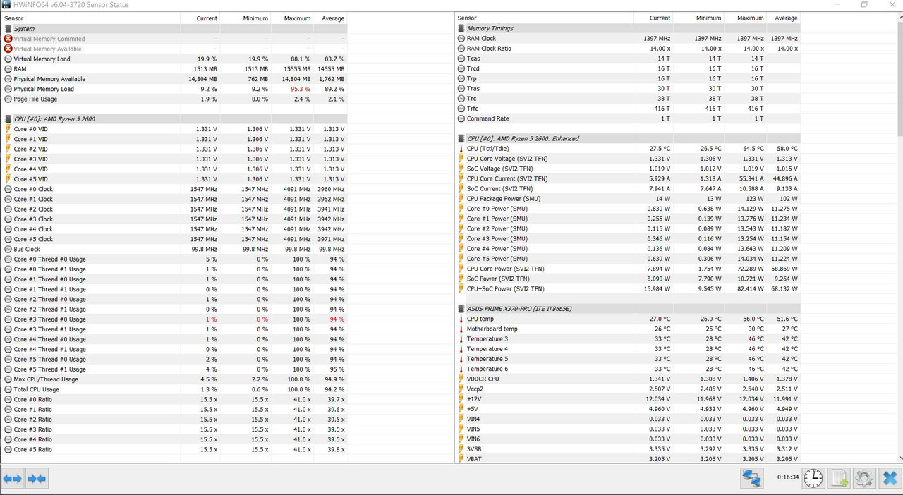Click red 95.3 % Physical Memory Load maximum

tap(301, 89)
